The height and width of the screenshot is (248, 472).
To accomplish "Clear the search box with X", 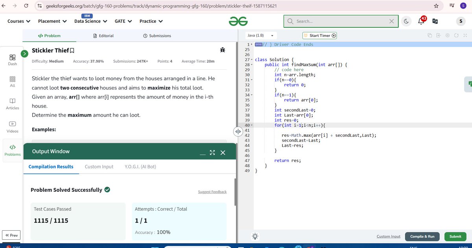I will tap(392, 21).
